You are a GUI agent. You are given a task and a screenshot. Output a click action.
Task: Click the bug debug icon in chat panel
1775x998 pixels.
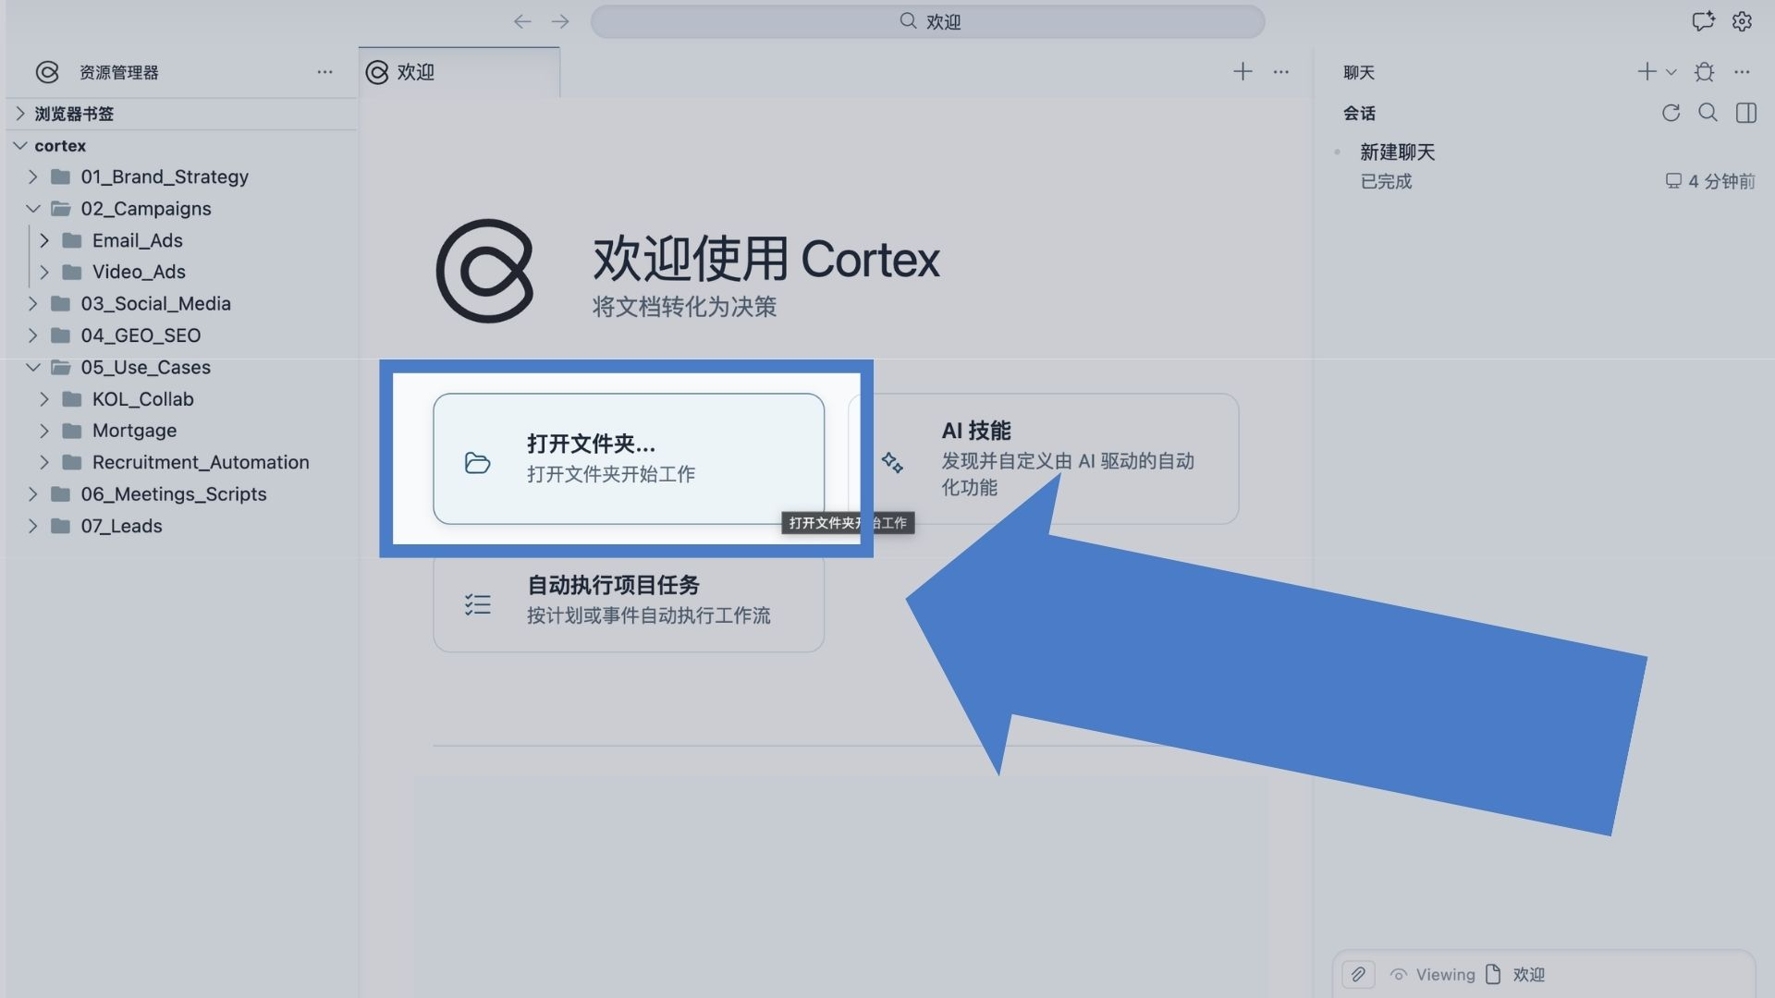(x=1704, y=71)
